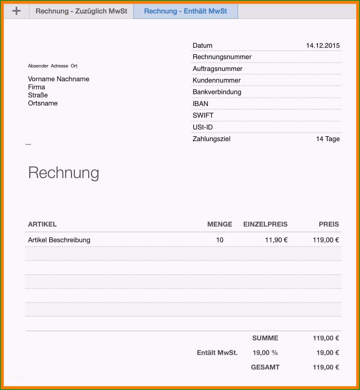Image resolution: width=360 pixels, height=390 pixels.
Task: Select the SWIFT cell
Action: (x=203, y=115)
